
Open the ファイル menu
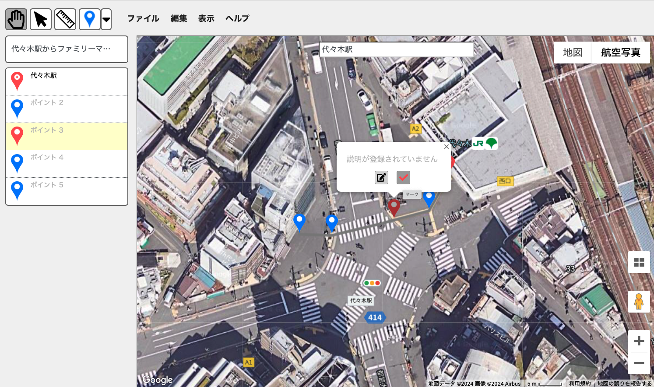[143, 18]
